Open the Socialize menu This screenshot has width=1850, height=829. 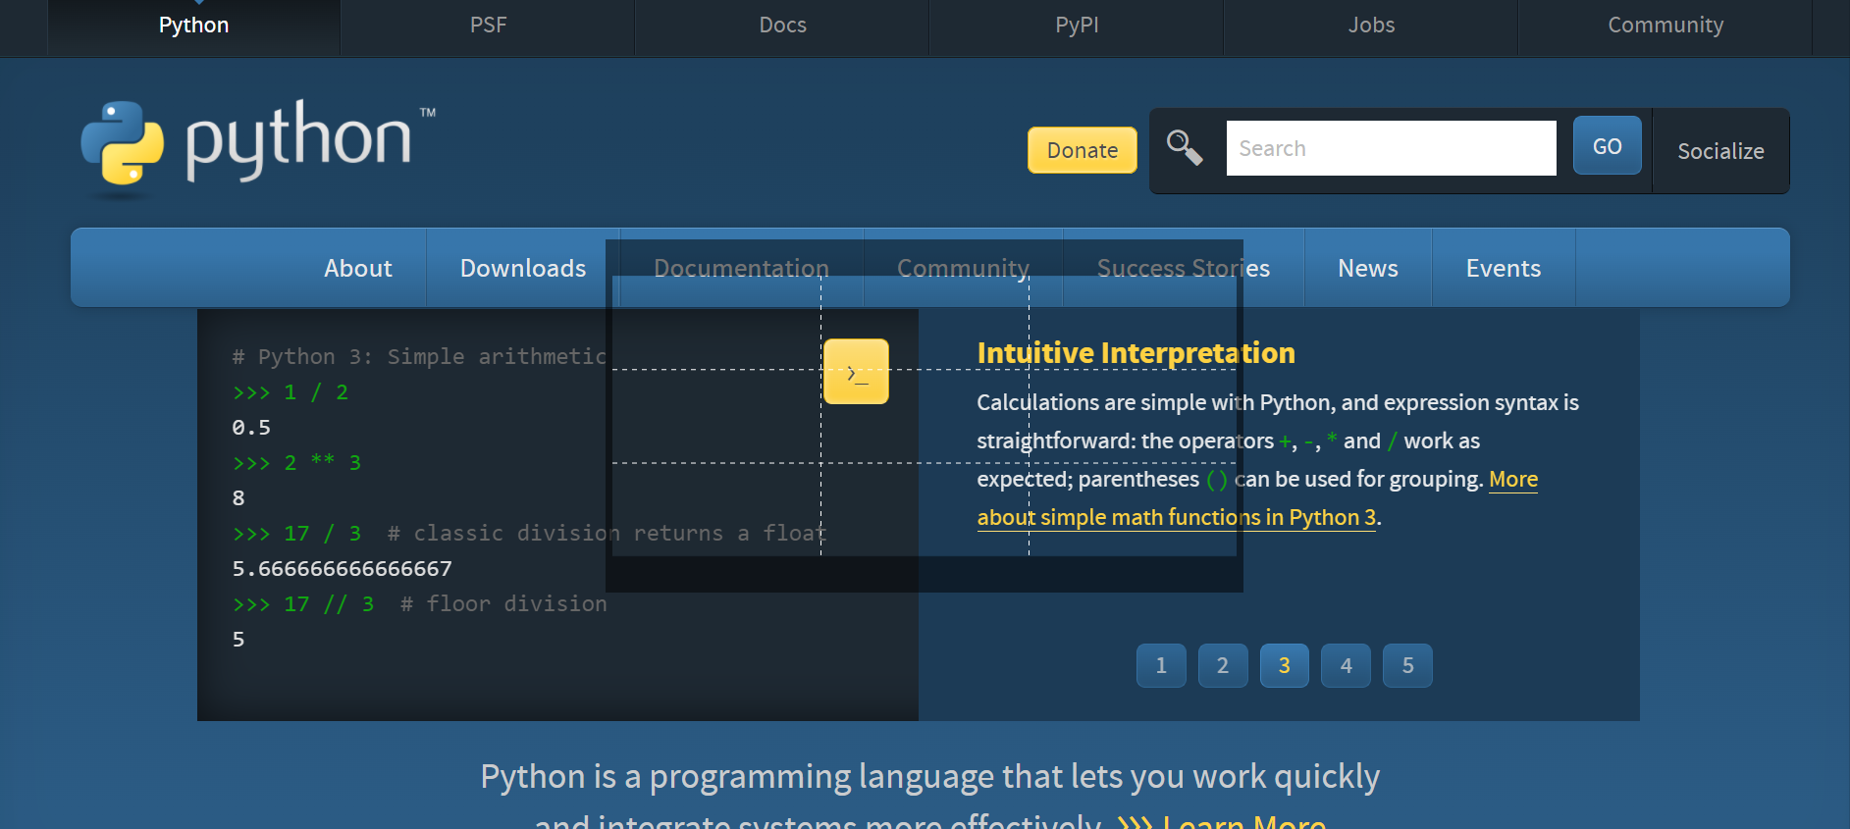(1720, 151)
